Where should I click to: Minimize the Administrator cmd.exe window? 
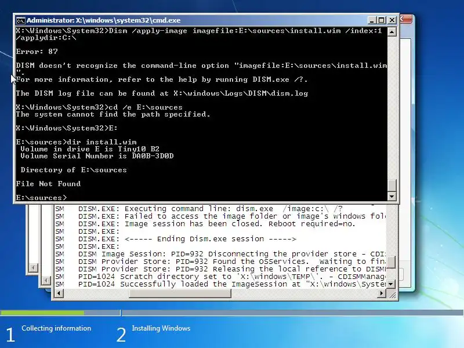tap(372, 20)
